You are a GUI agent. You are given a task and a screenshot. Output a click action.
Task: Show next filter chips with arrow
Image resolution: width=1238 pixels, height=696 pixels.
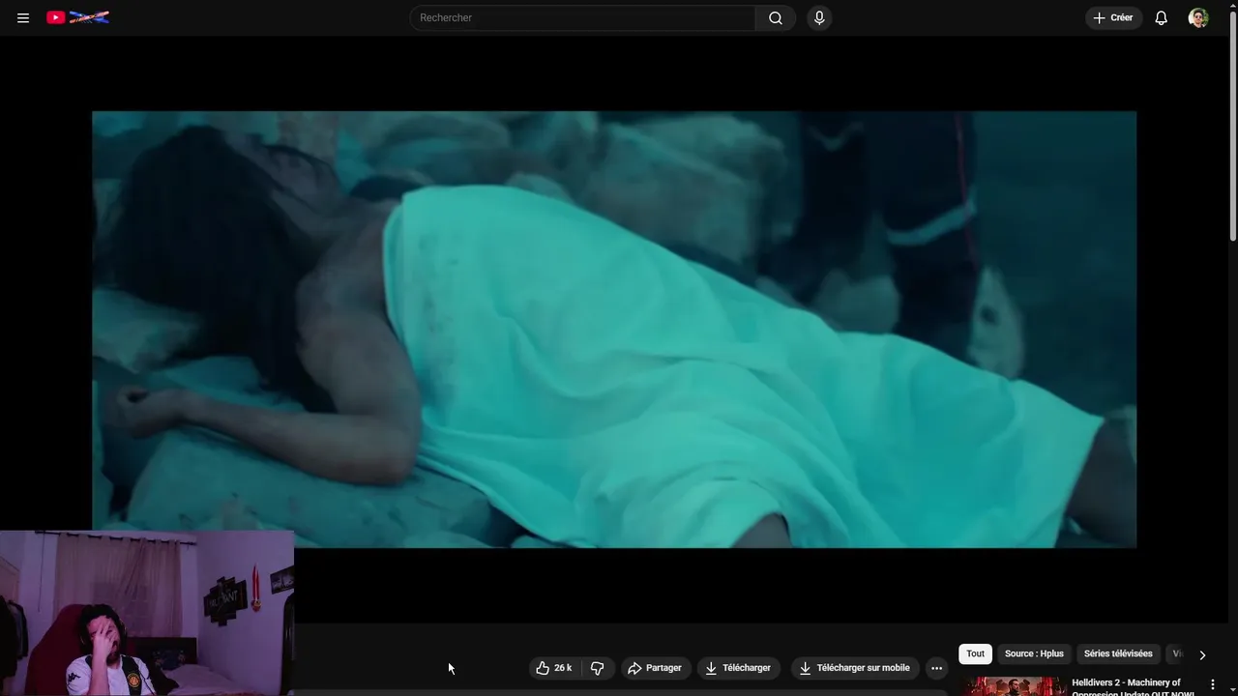(1202, 654)
